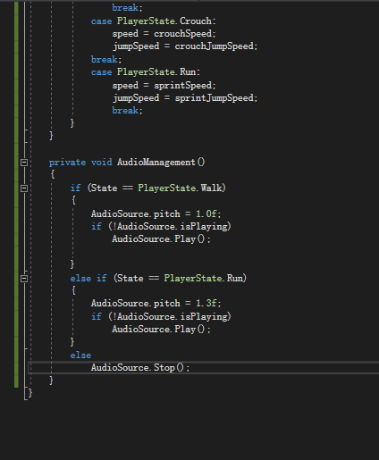Click the break statement aligned with case Run
The image size is (379, 460).
tap(106, 60)
